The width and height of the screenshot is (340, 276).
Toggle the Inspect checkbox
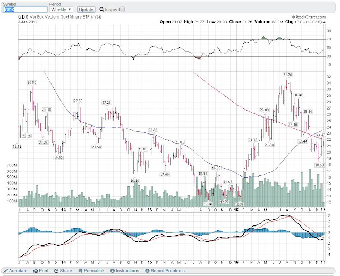[x=123, y=9]
